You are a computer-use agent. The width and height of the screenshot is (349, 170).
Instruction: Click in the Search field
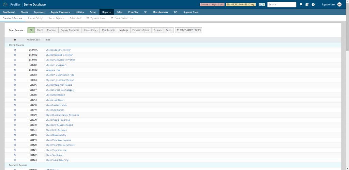(282, 4)
